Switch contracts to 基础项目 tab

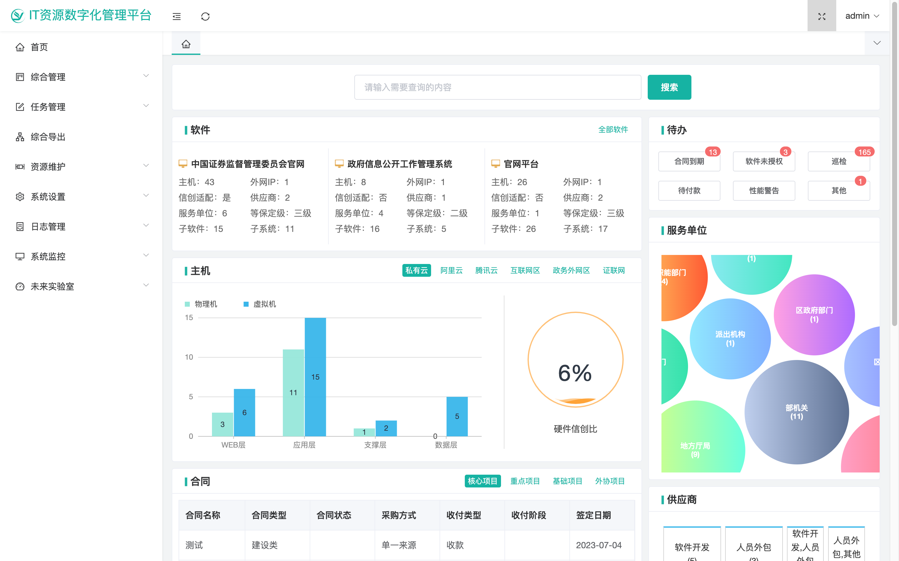click(x=567, y=481)
